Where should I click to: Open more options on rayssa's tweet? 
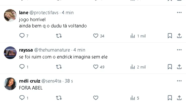[179, 50]
